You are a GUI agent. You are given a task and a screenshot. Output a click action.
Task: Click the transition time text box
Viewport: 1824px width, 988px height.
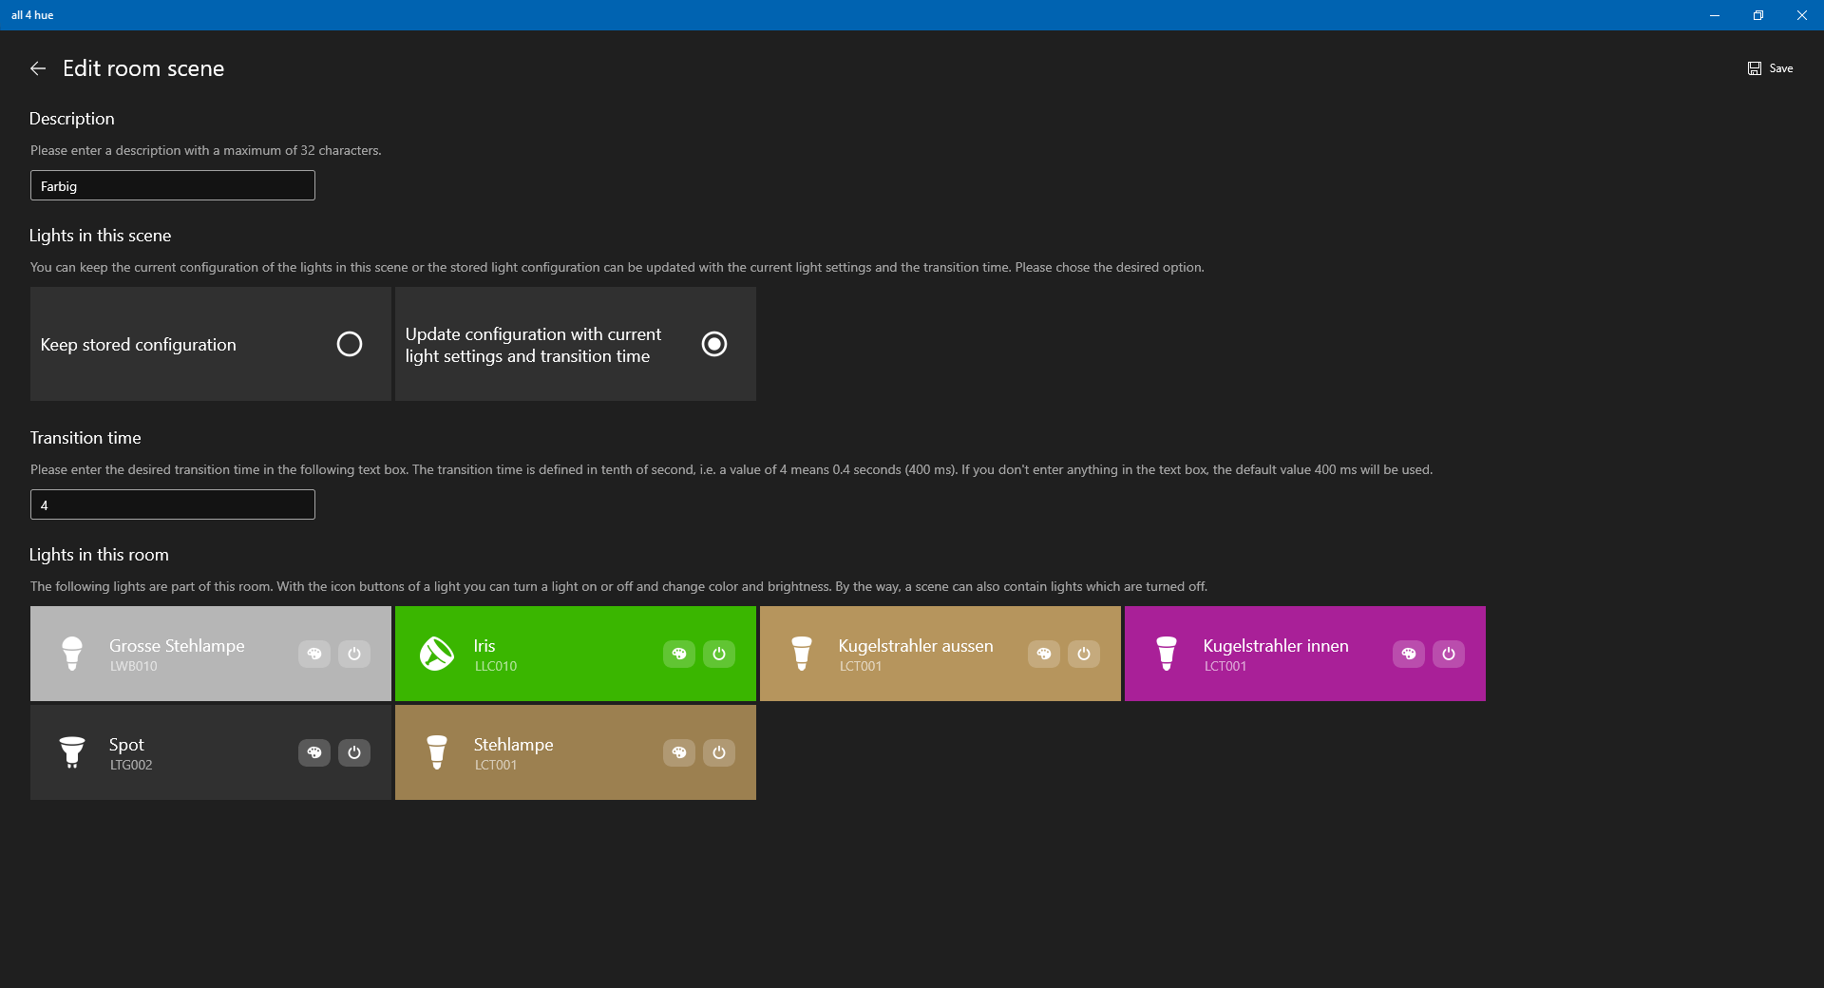pyautogui.click(x=171, y=504)
